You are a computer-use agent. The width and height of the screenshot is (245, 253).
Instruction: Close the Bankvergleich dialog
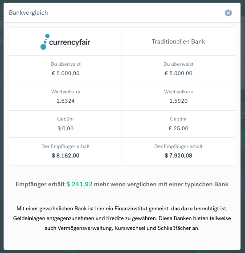pyautogui.click(x=228, y=13)
